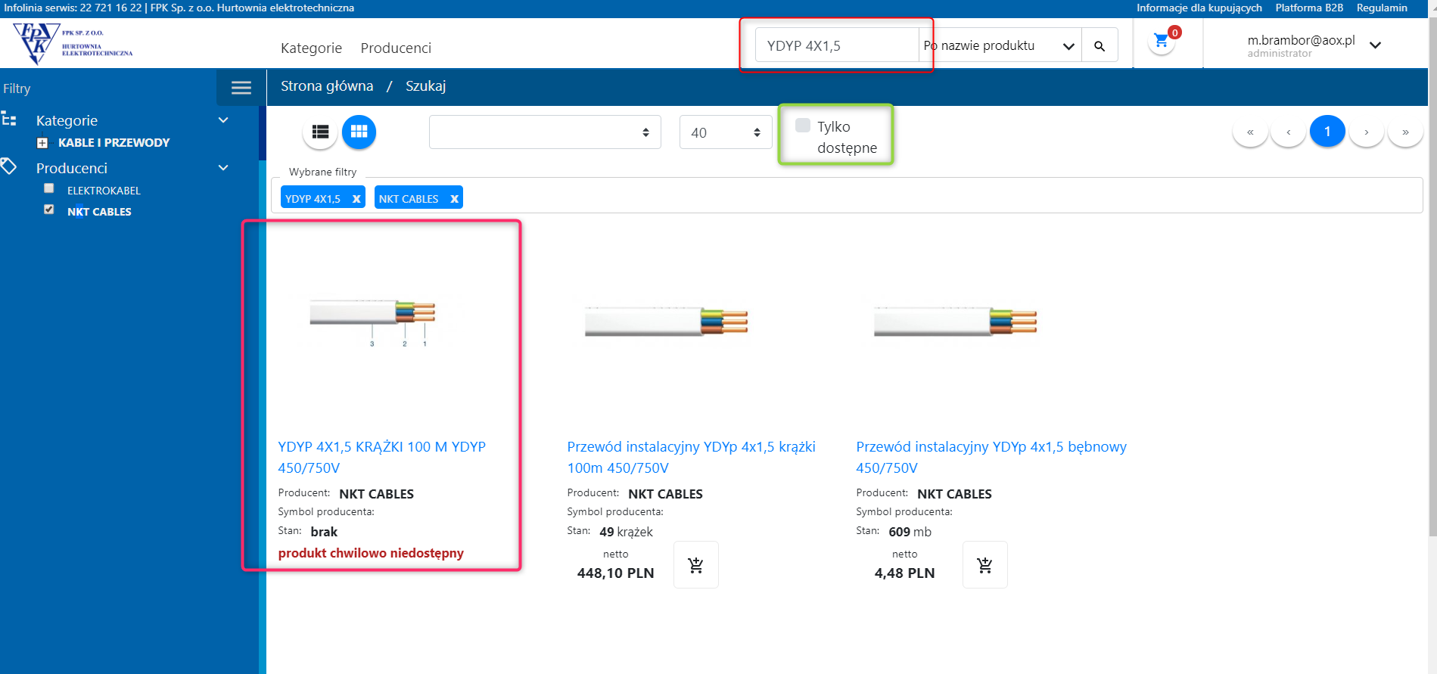Switch to list view layout

[x=320, y=132]
